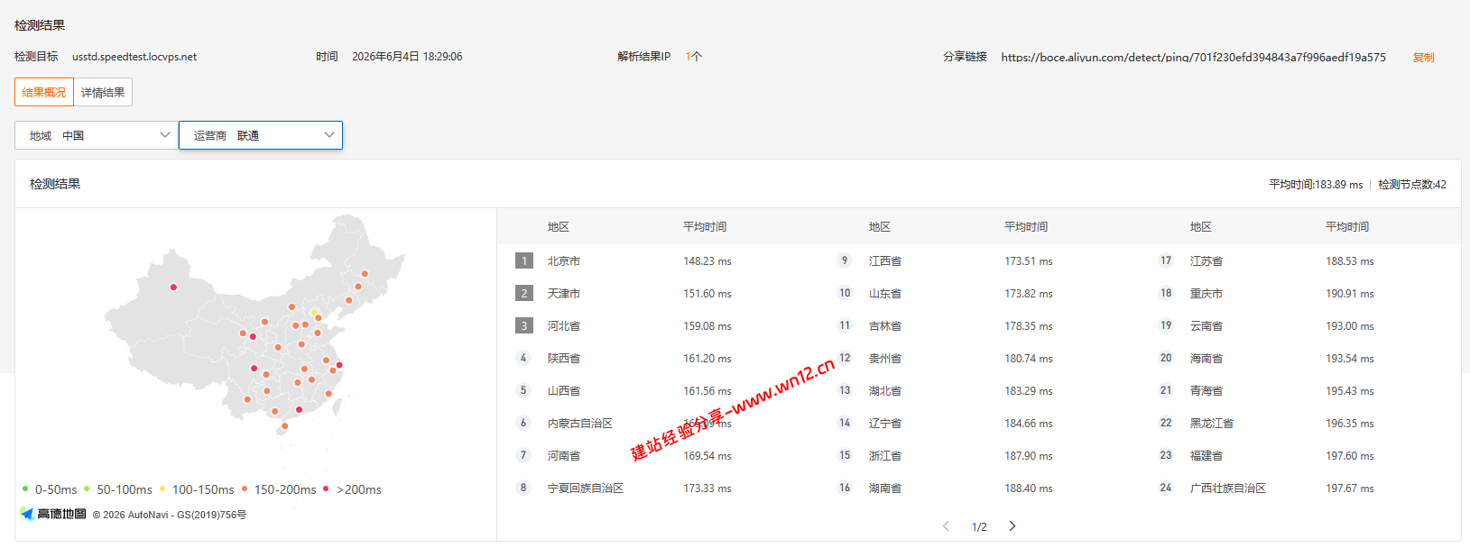Select the 贵州省 row
1470x548 pixels.
pyautogui.click(x=979, y=358)
